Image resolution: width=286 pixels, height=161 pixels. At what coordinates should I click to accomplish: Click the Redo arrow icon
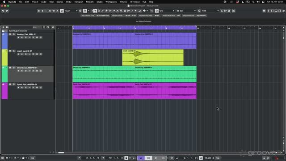[x=7, y=11]
